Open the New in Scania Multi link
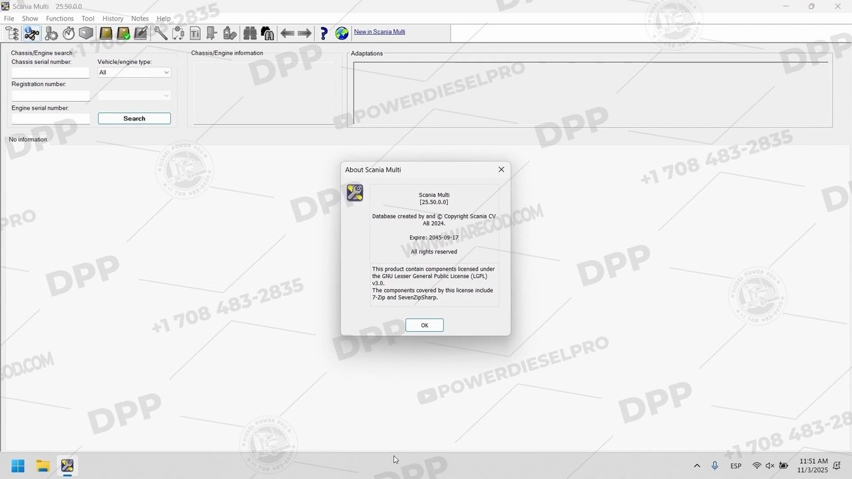This screenshot has width=852, height=479. tap(379, 32)
